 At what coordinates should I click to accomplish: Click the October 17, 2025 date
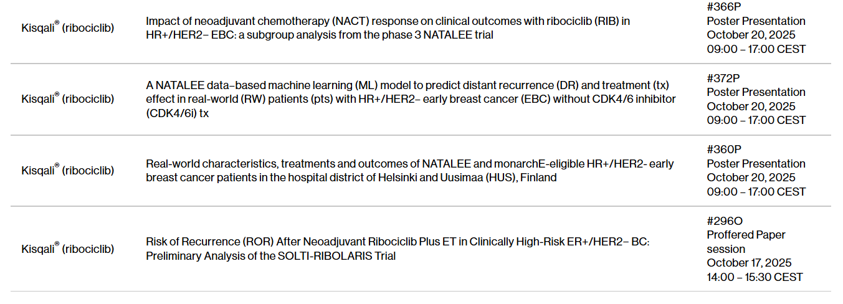pyautogui.click(x=750, y=263)
